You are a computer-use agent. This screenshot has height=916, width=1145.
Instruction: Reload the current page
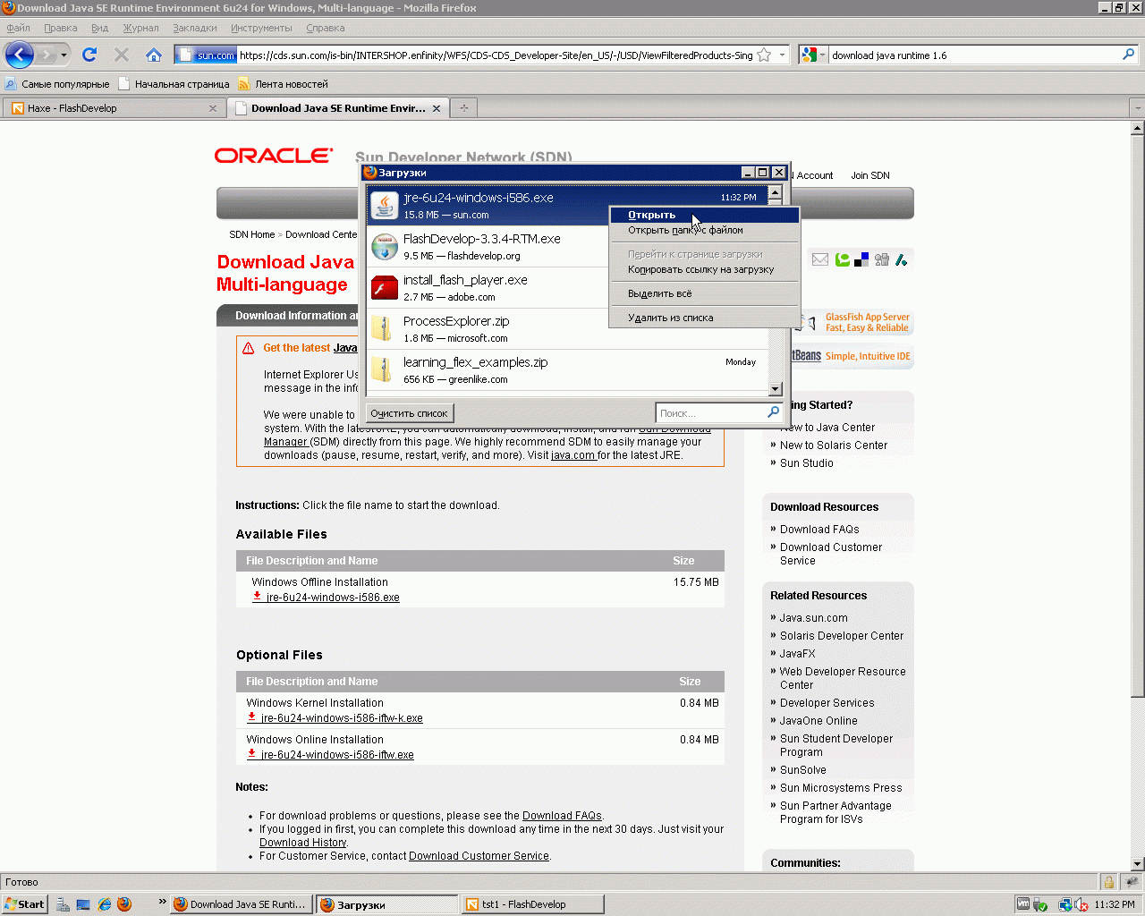89,55
